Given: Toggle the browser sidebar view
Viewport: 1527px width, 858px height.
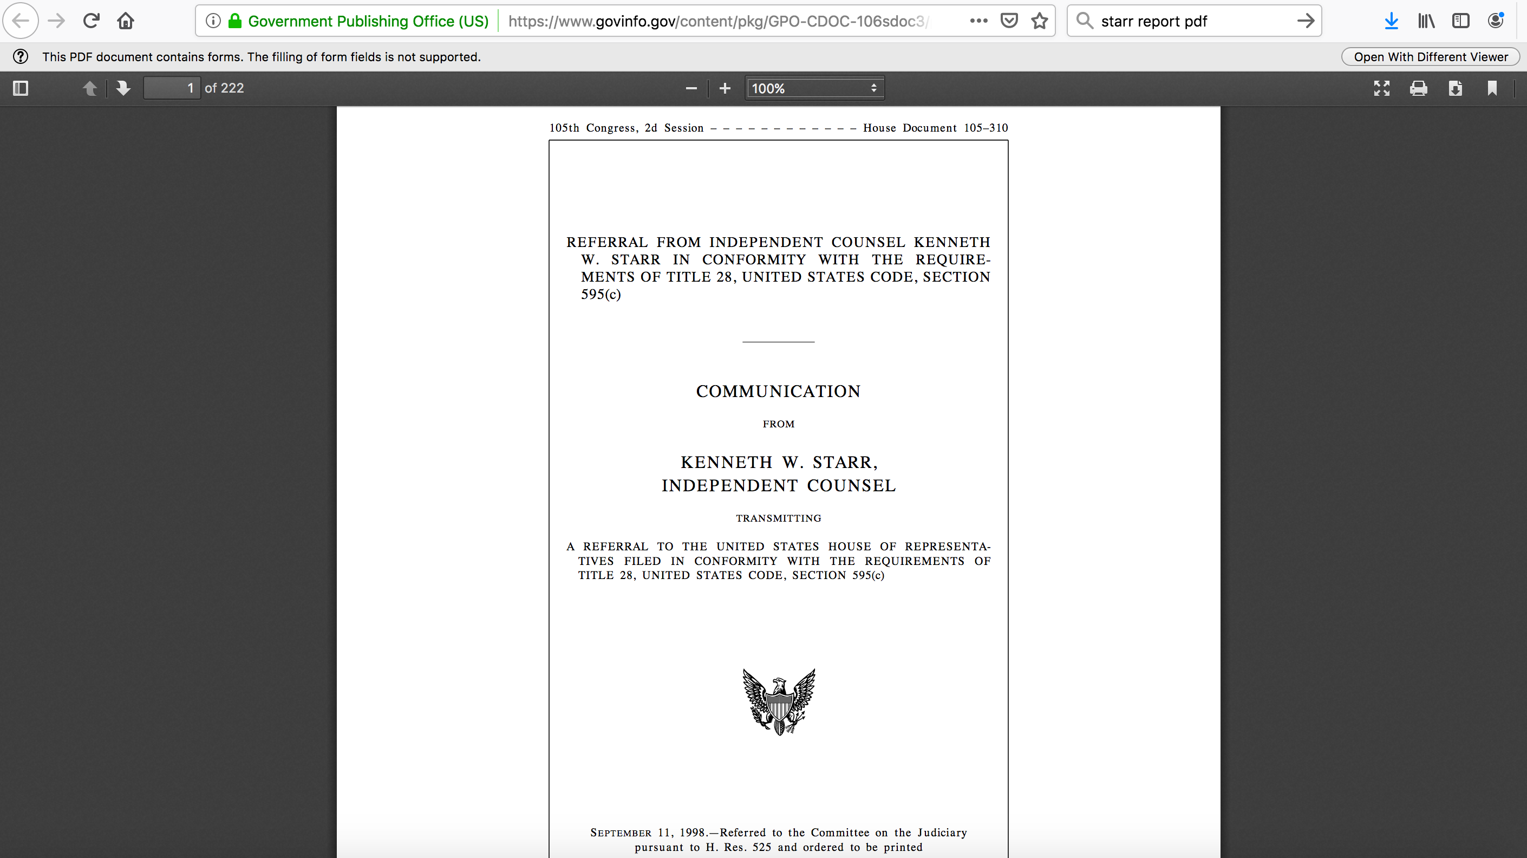Looking at the screenshot, I should pyautogui.click(x=1460, y=21).
